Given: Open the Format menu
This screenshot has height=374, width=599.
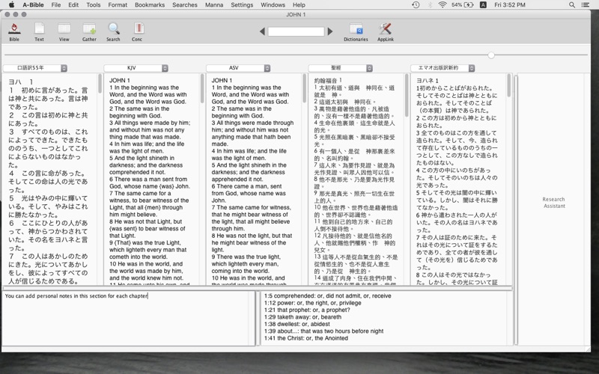Looking at the screenshot, I should [x=118, y=5].
